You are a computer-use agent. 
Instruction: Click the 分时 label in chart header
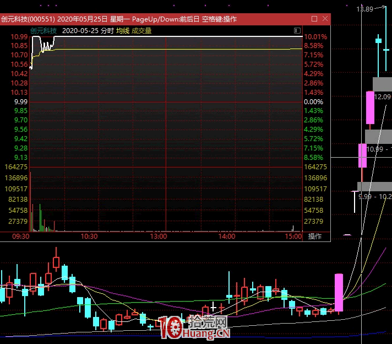(x=107, y=31)
